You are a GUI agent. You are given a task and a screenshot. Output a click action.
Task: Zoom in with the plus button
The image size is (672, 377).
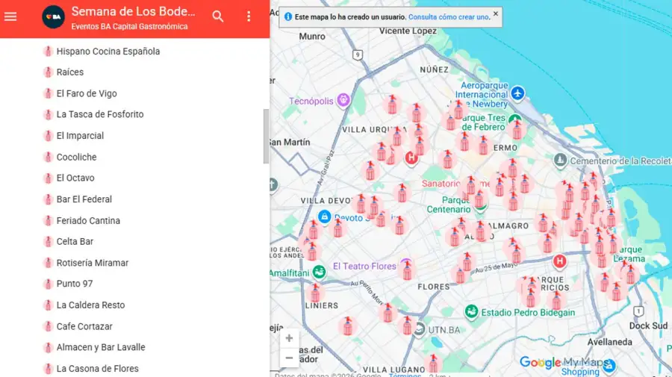(x=289, y=338)
